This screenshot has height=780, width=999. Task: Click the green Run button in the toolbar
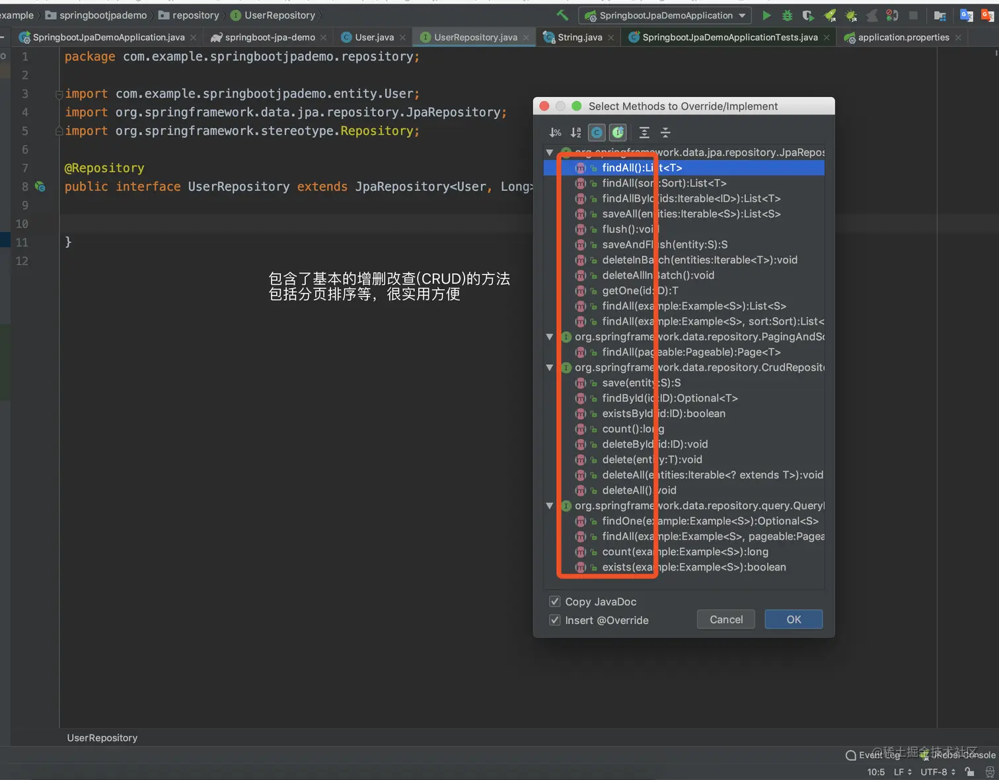pyautogui.click(x=766, y=15)
